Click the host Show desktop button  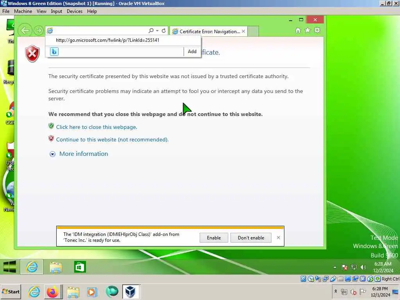395,292
